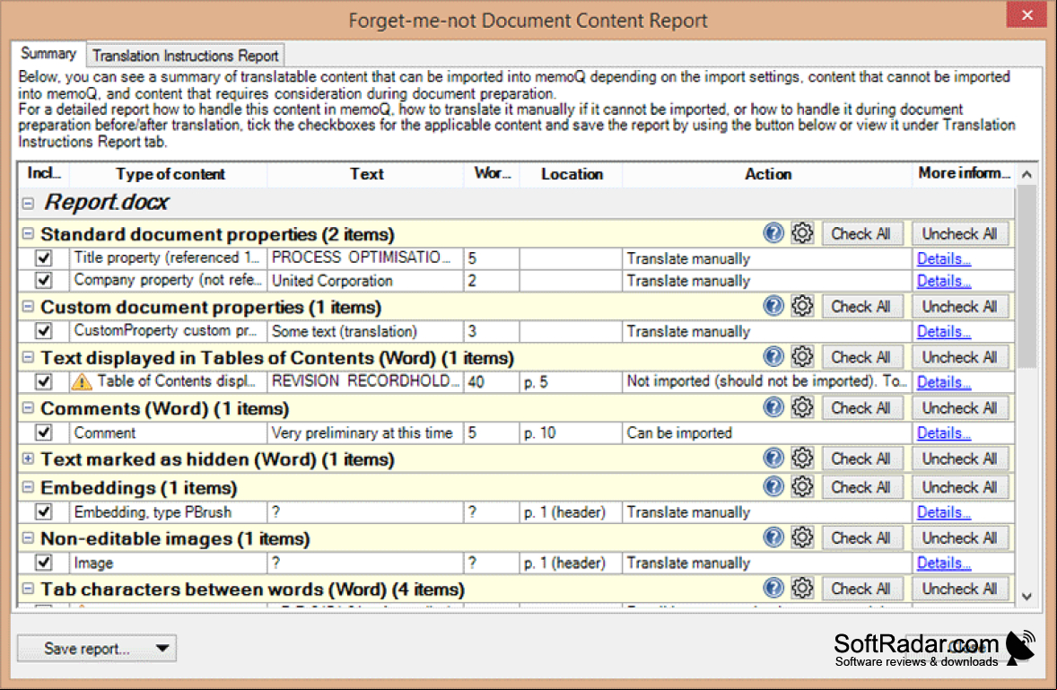Uncheck All in Tables of Contents group
The height and width of the screenshot is (690, 1057).
(x=960, y=357)
